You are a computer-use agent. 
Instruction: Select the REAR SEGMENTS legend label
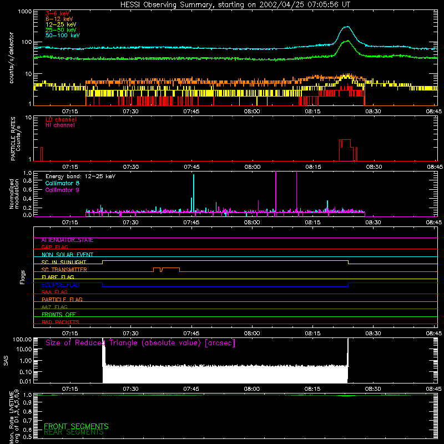point(74,432)
